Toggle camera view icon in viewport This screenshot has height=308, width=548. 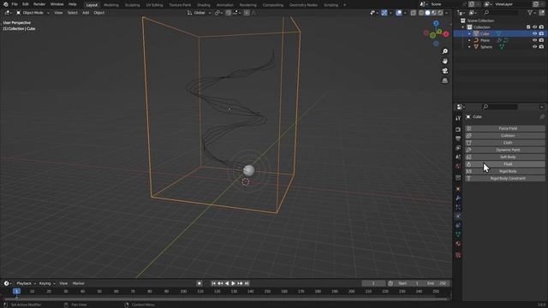click(445, 71)
